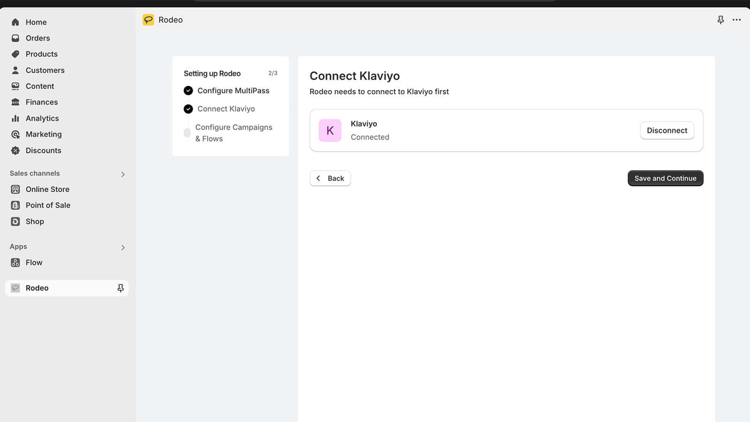Click the pink Klaviyo K logo
The image size is (750, 422).
pyautogui.click(x=330, y=130)
